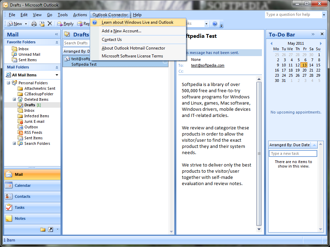Click the Type a new task field
330x247 pixels.
pos(293,153)
